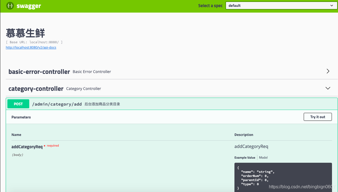The width and height of the screenshot is (338, 192).
Task: Click the basic-error-controller heading
Action: (39, 72)
